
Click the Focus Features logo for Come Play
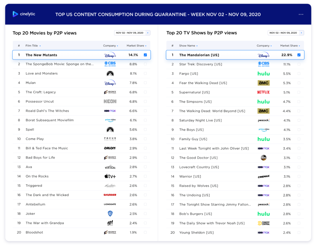pyautogui.click(x=110, y=139)
